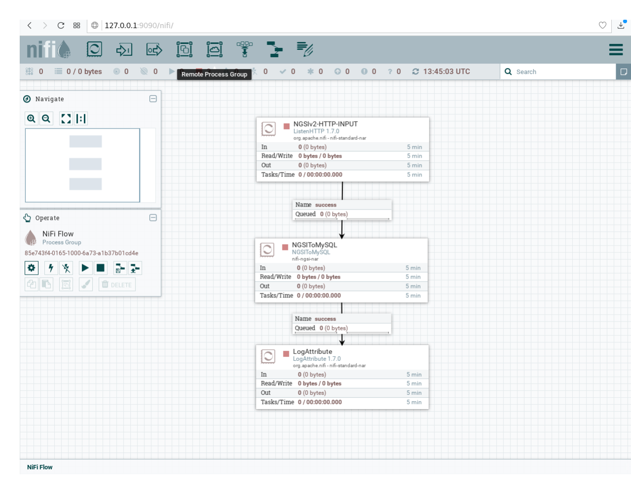Select the NGSIToMySQL processor
This screenshot has width=631, height=494.
coord(341,270)
